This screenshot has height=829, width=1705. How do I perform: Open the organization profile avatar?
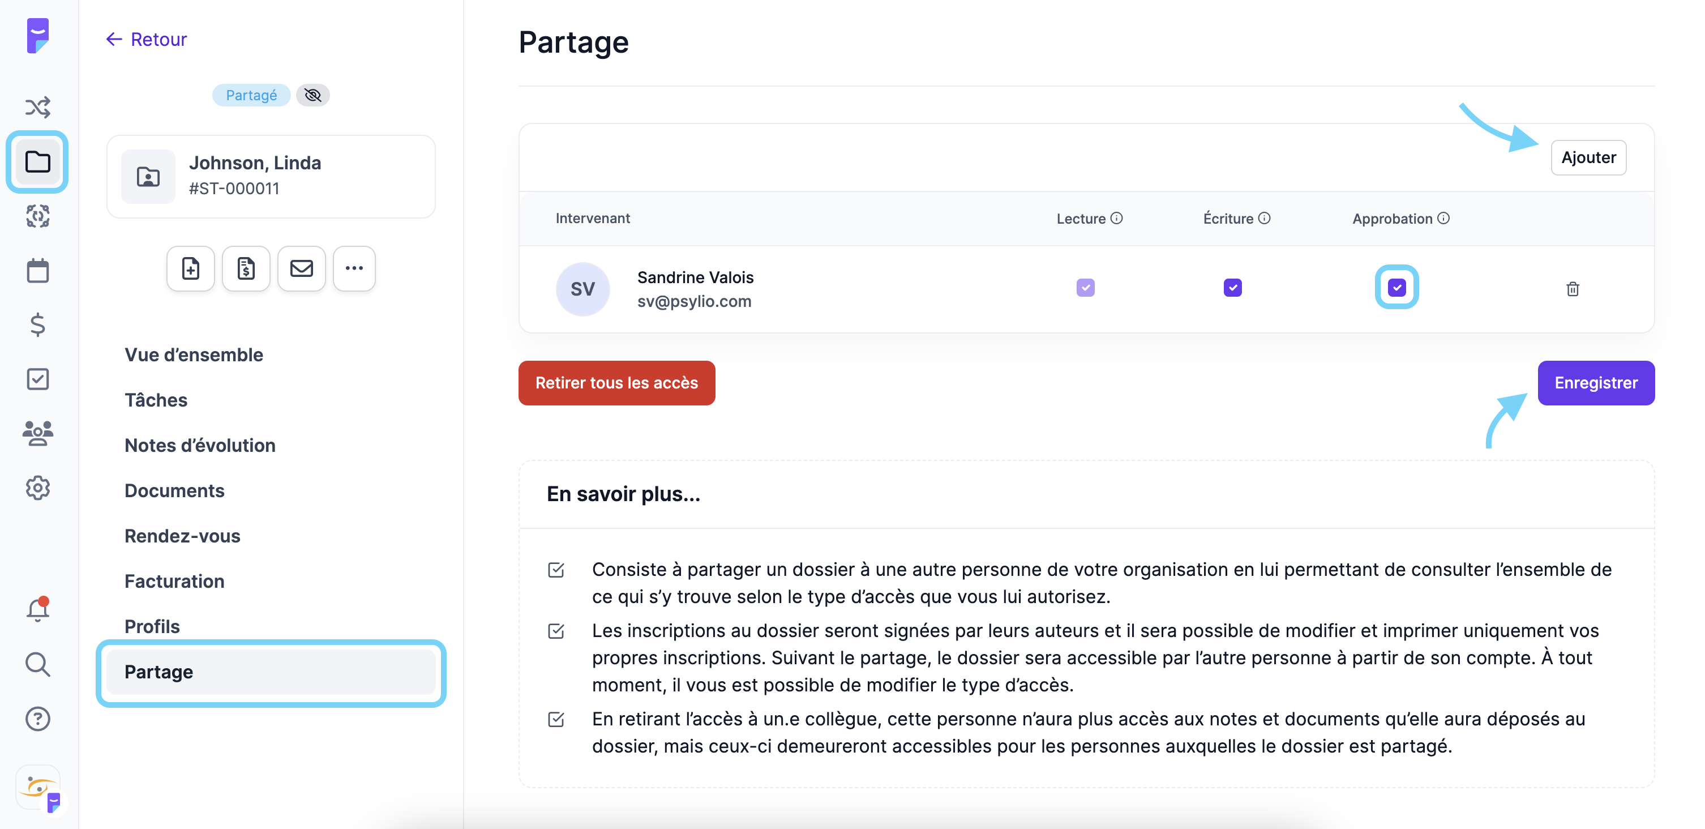pyautogui.click(x=39, y=788)
